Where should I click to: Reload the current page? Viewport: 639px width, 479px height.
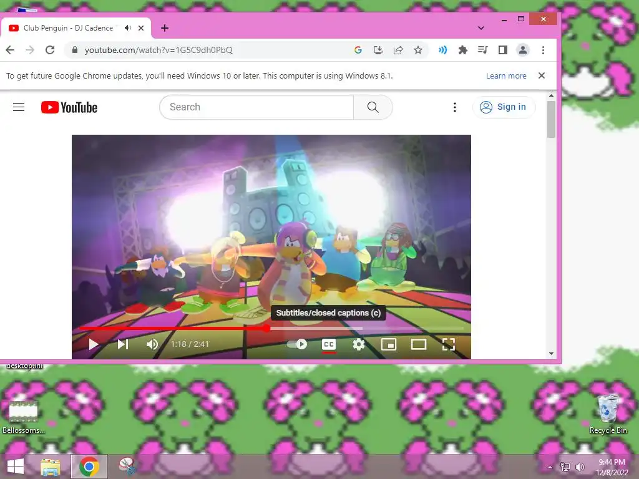50,50
